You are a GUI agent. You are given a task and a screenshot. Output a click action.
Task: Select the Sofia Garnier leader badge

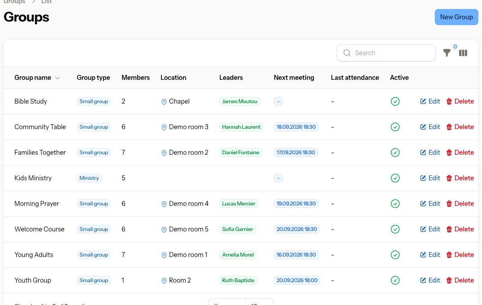tap(237, 229)
